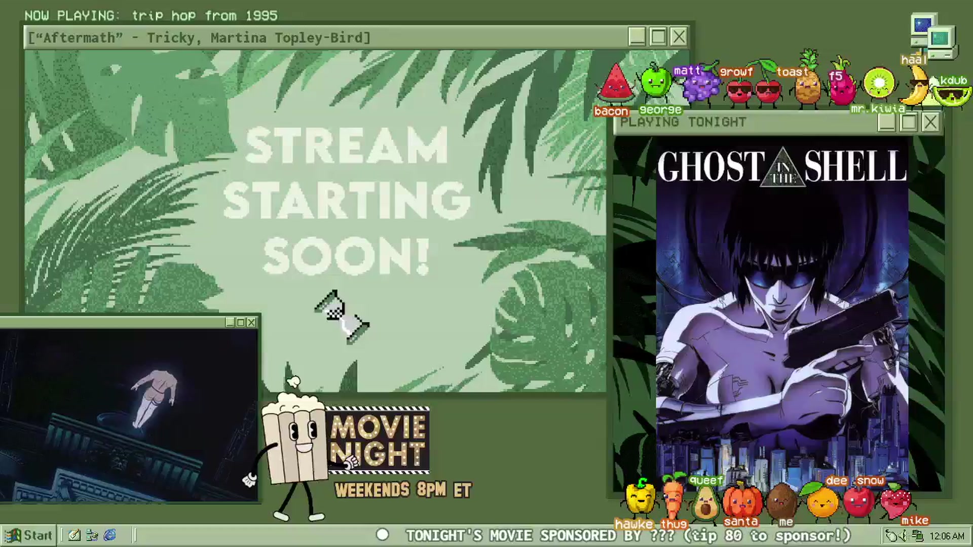973x547 pixels.
Task: Click the pineapple character labeled toast
Action: (807, 80)
